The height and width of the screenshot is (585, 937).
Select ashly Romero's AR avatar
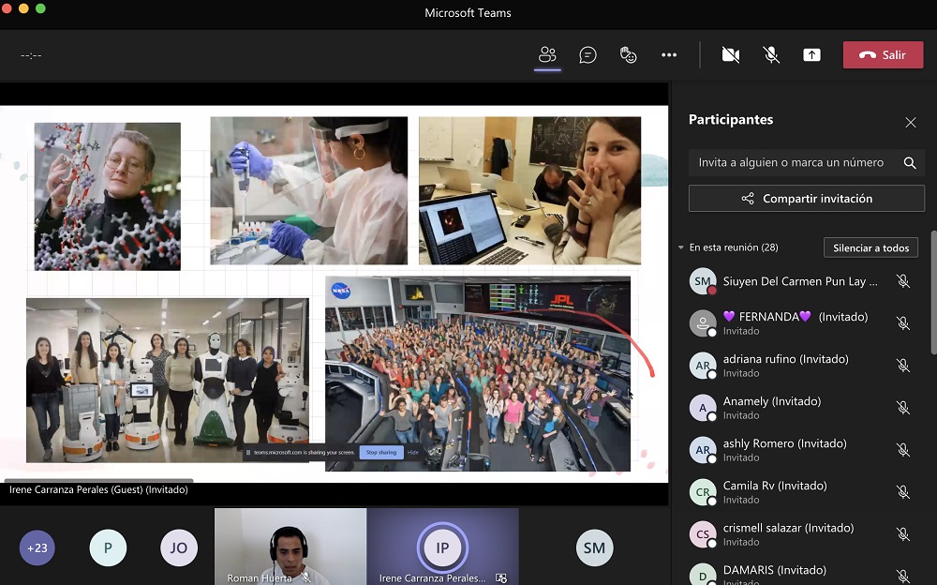click(x=703, y=450)
